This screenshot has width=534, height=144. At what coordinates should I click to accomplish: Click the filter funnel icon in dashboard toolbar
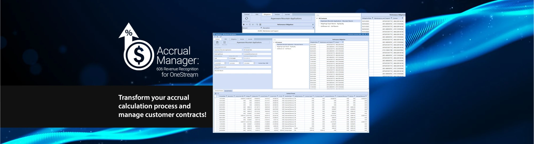(x=215, y=37)
